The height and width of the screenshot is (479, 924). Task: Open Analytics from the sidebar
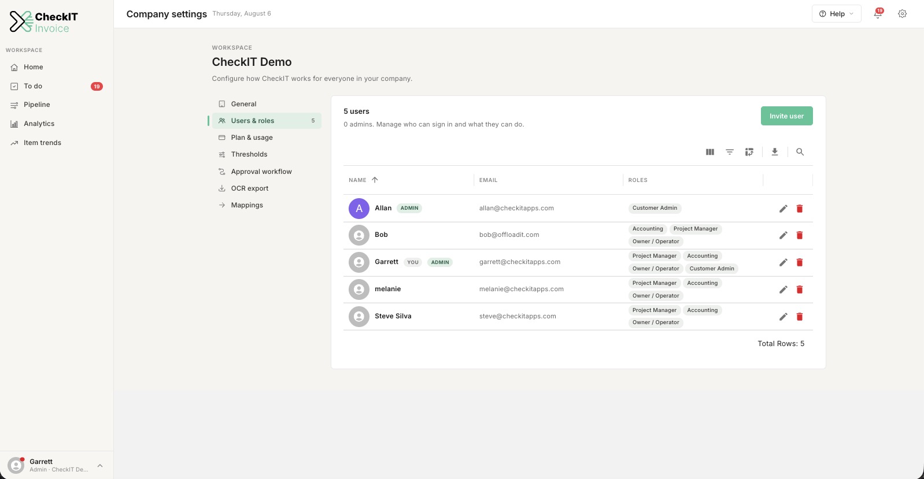pyautogui.click(x=57, y=124)
